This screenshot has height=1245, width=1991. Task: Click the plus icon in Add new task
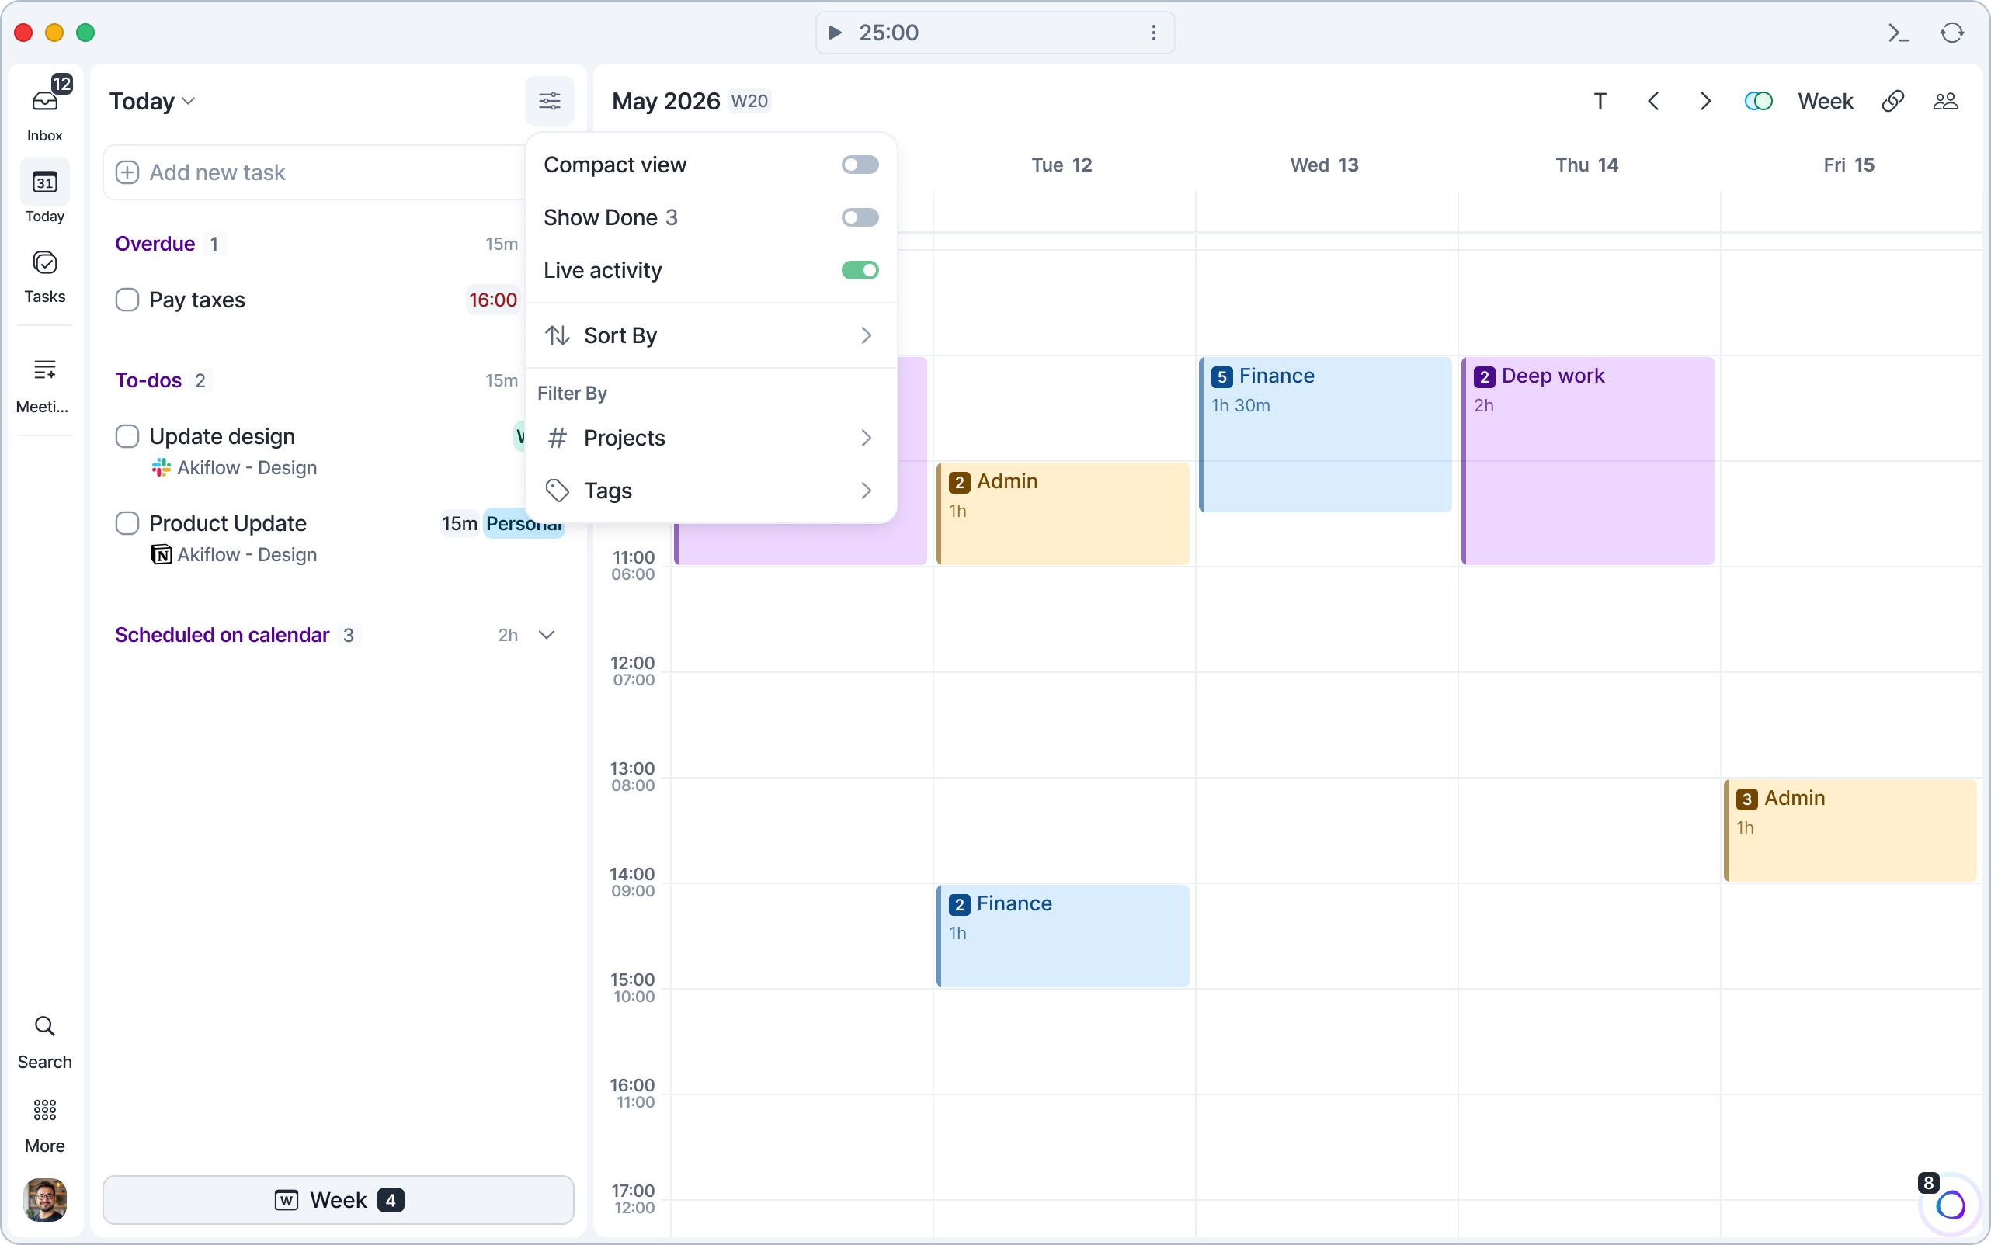tap(127, 172)
